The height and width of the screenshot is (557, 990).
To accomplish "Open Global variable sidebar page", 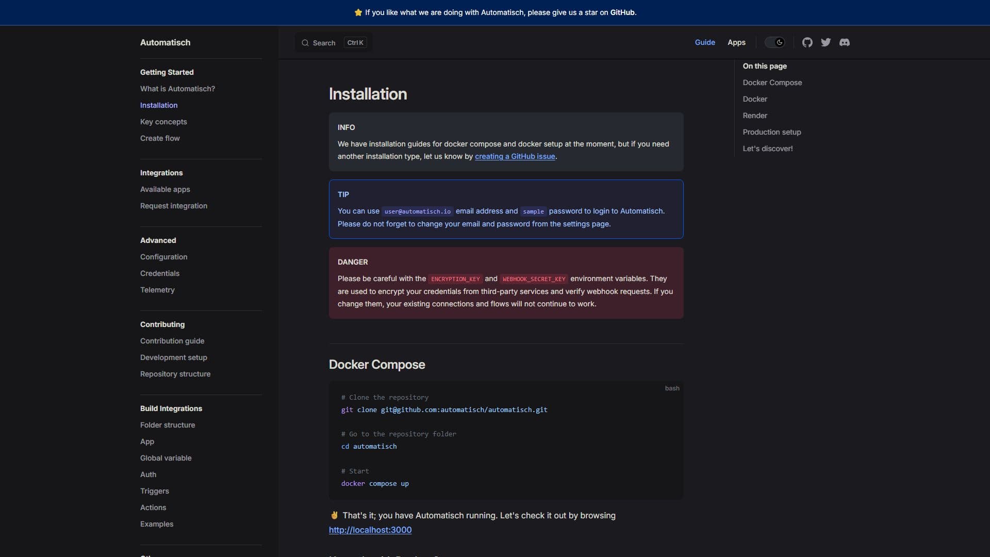I will point(166,458).
